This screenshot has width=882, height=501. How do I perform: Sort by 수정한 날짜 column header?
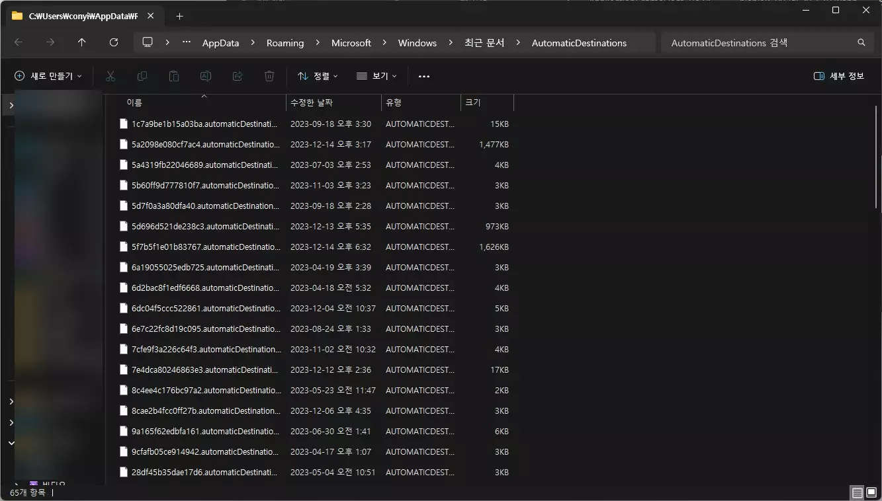click(333, 102)
